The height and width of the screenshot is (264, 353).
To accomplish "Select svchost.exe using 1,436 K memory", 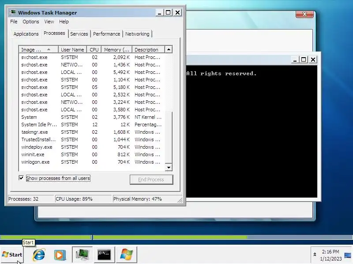I will (x=92, y=65).
